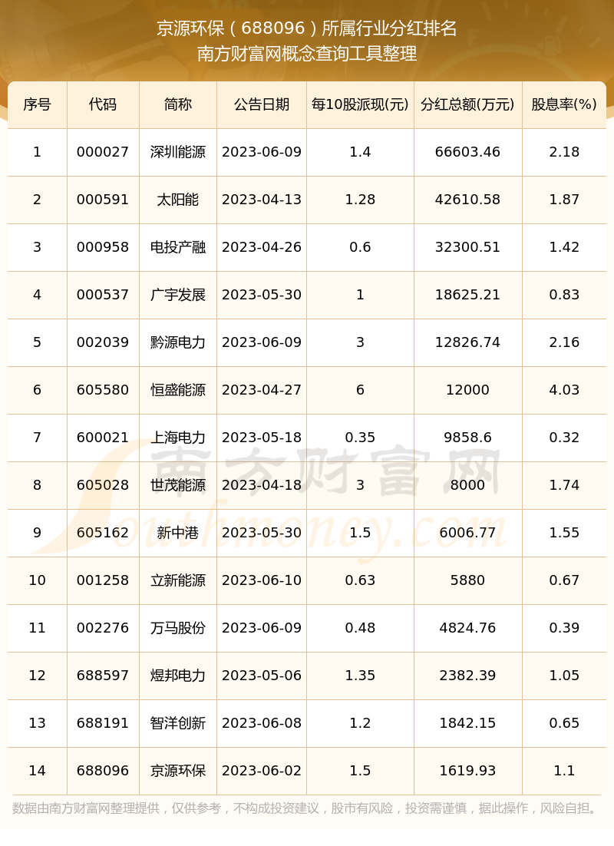This screenshot has height=846, width=614.
Task: Select stock code 000958
Action: tap(103, 247)
